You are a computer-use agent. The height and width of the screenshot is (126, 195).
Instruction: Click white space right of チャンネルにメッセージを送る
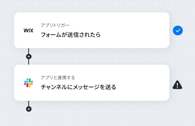click(x=142, y=87)
